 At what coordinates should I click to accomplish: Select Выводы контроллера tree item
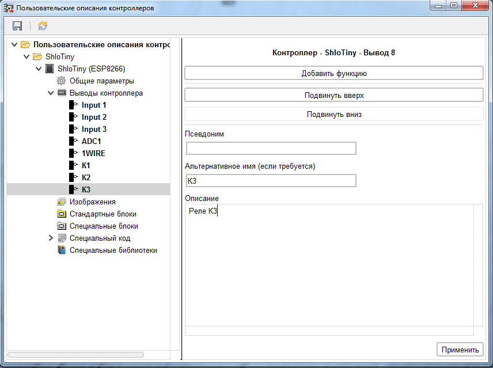tap(106, 93)
